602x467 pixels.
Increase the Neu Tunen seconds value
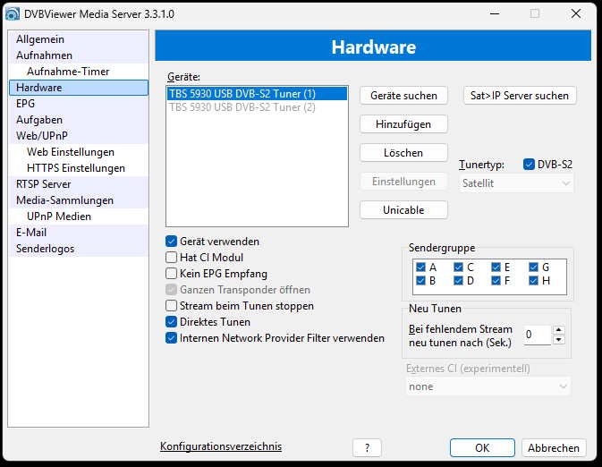tap(559, 329)
